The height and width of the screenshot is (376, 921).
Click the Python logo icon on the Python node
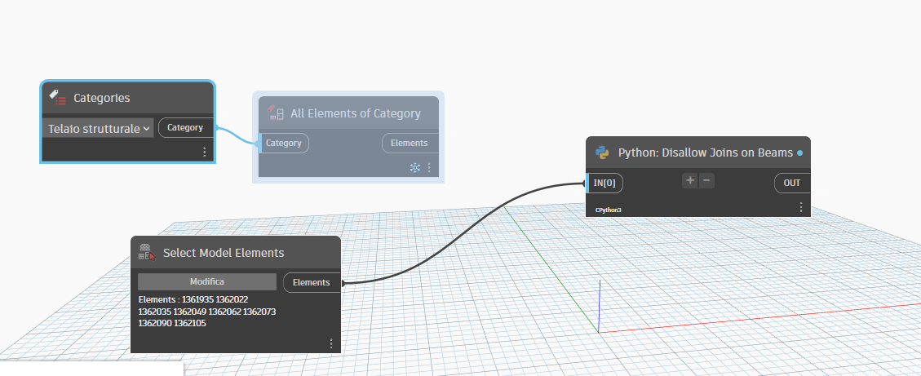tap(602, 153)
